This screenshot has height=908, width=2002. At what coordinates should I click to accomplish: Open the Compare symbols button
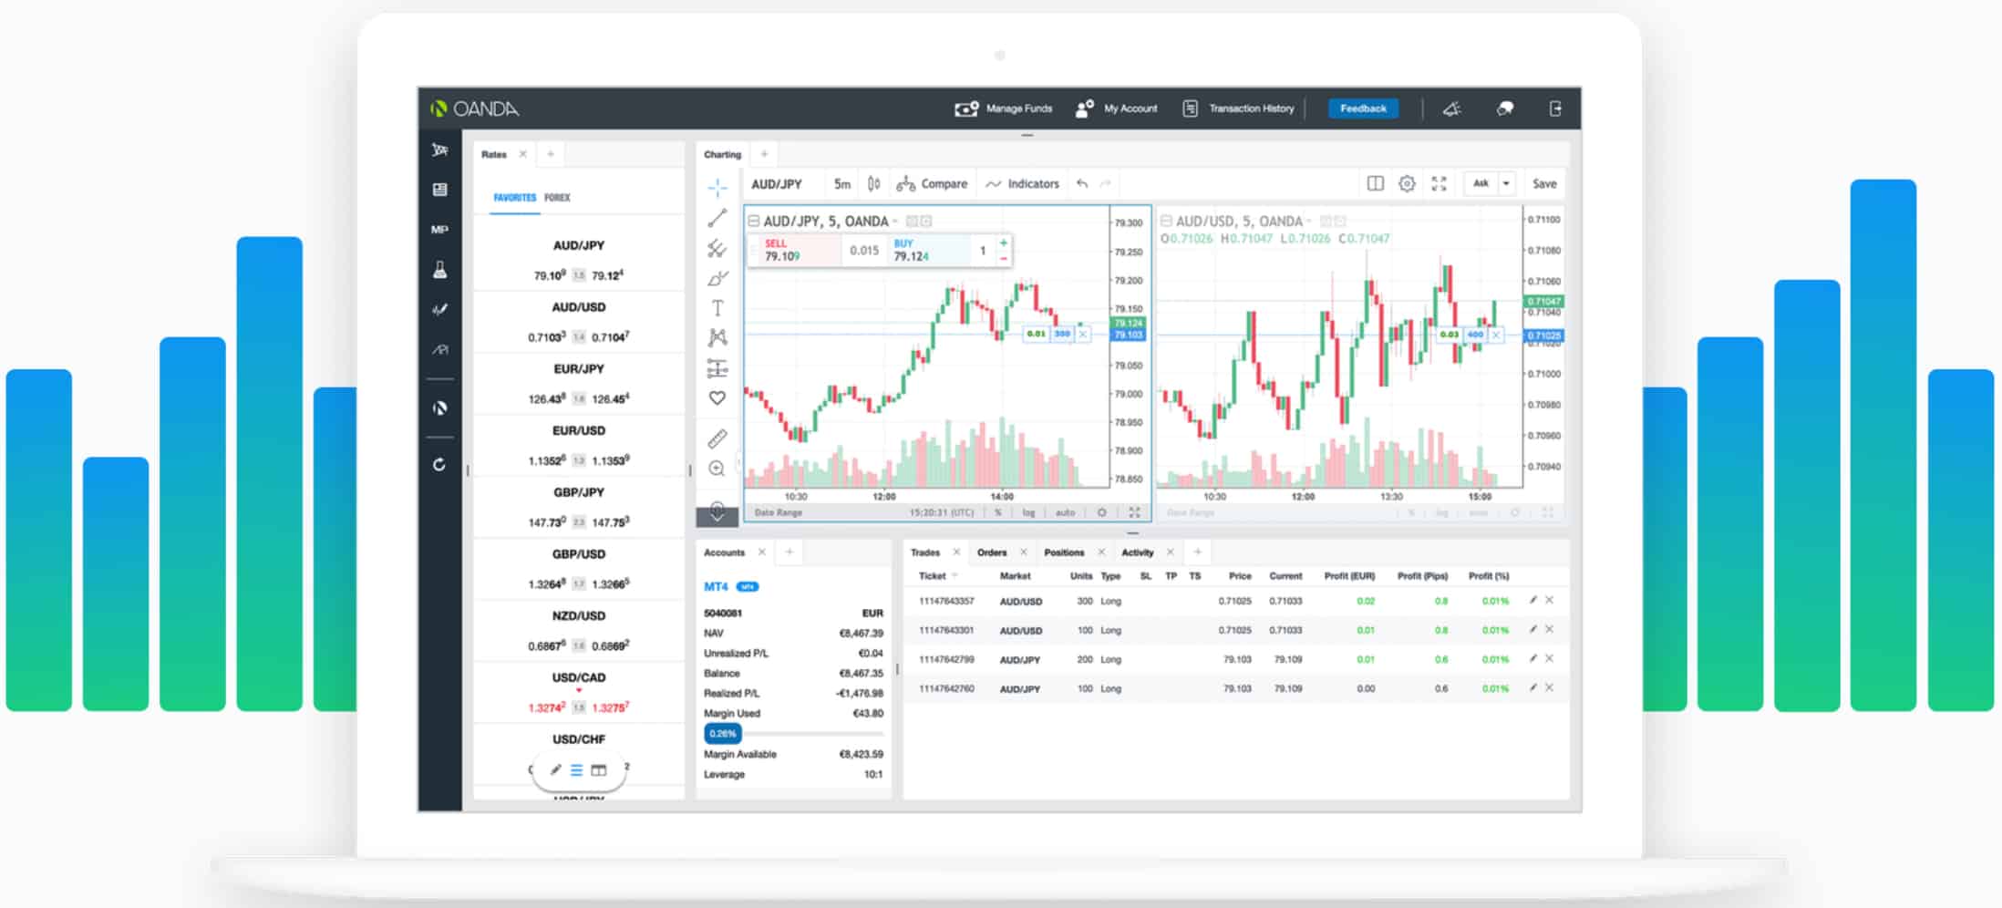(x=932, y=184)
